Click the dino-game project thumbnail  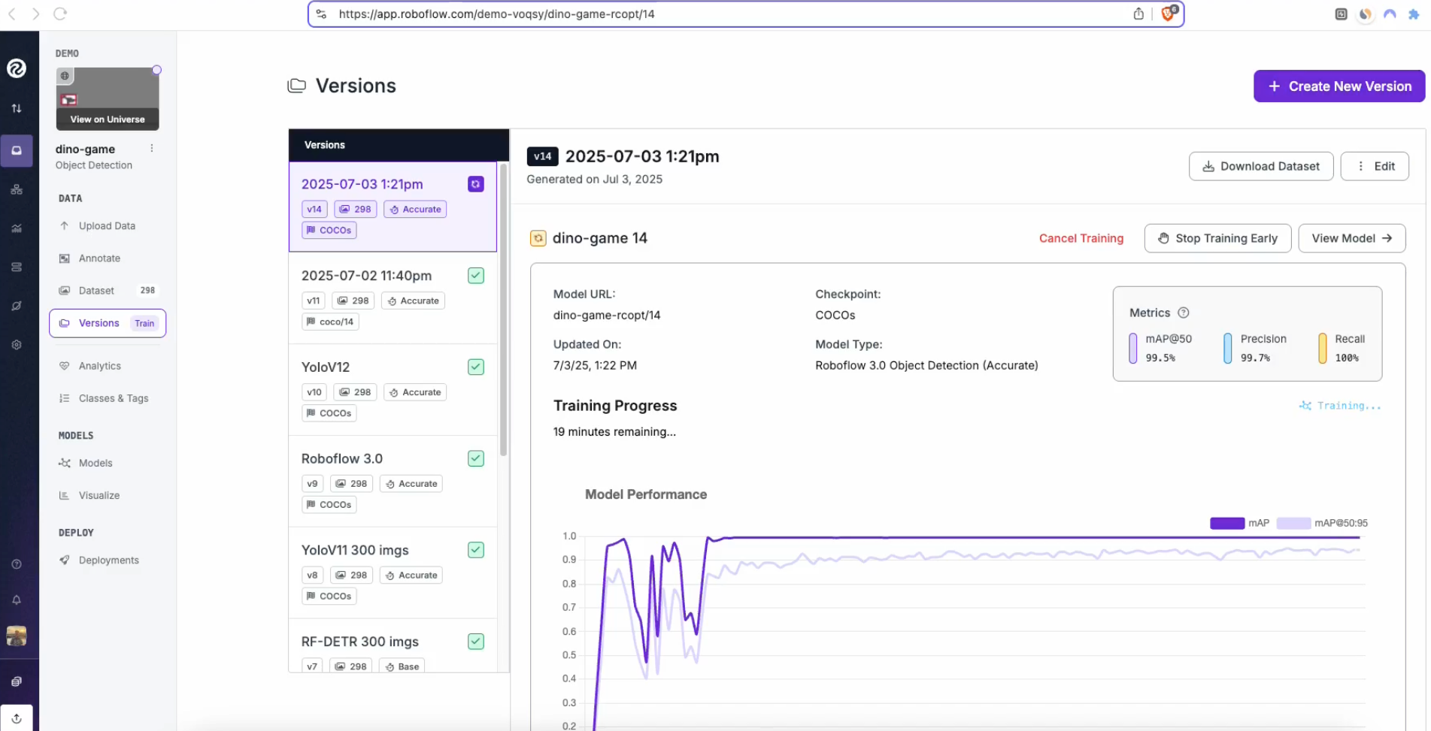click(108, 98)
